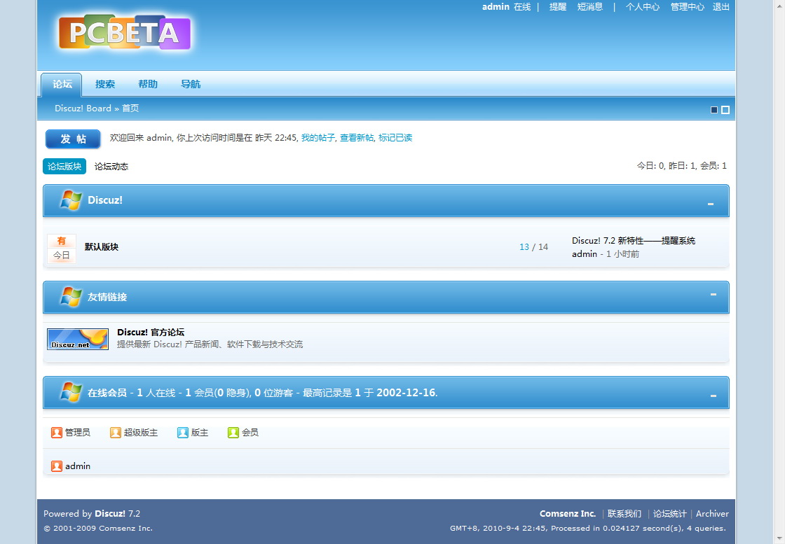Click the 发帖 button
785x544 pixels.
(x=73, y=139)
